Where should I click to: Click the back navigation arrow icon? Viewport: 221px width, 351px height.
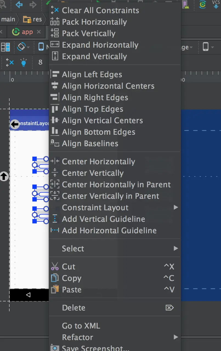(x=19, y=4)
